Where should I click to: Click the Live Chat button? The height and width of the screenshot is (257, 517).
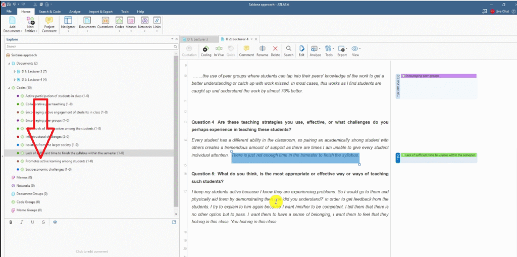(x=498, y=11)
